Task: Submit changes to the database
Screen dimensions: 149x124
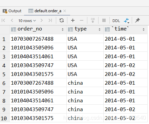Action: tap(93, 20)
